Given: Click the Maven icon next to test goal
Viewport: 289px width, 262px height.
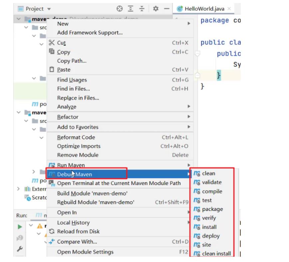Looking at the screenshot, I should tap(197, 200).
